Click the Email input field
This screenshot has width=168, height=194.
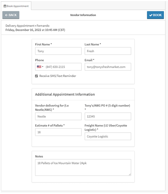click(x=108, y=67)
